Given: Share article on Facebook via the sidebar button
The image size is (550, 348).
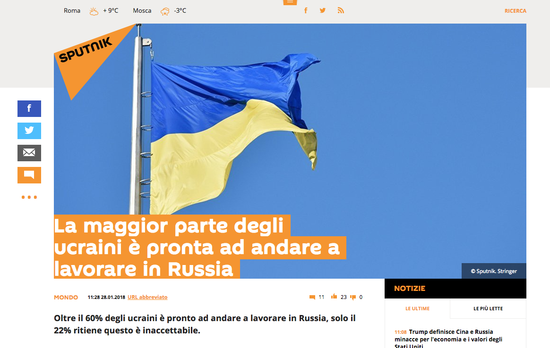Looking at the screenshot, I should pyautogui.click(x=29, y=108).
